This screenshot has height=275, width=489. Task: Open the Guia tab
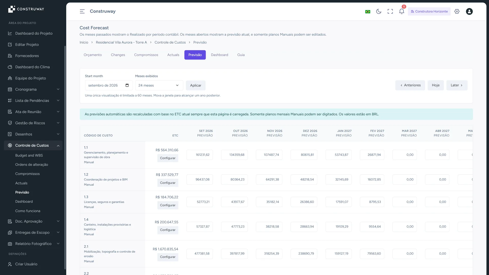tap(241, 55)
